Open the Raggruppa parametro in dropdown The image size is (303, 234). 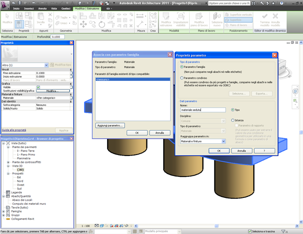(223, 141)
